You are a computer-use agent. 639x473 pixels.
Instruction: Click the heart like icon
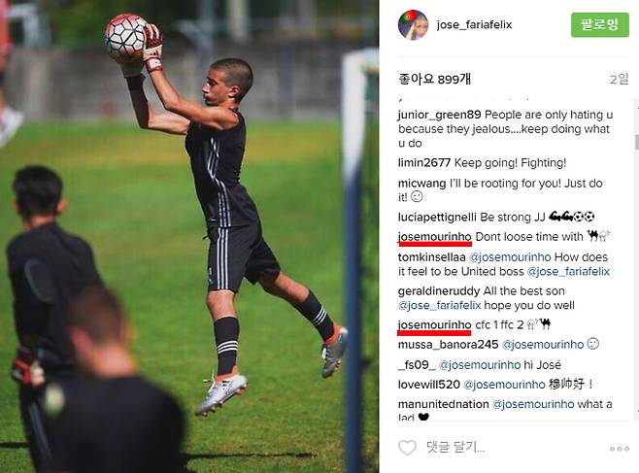click(x=407, y=448)
